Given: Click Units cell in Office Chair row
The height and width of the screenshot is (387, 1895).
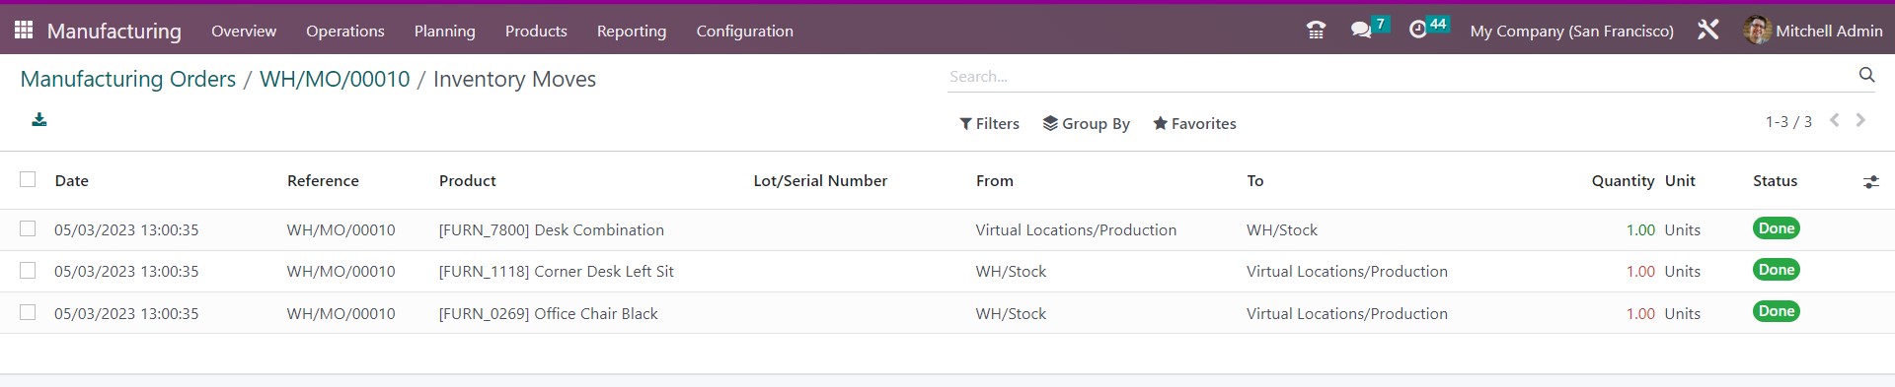Looking at the screenshot, I should tap(1683, 314).
